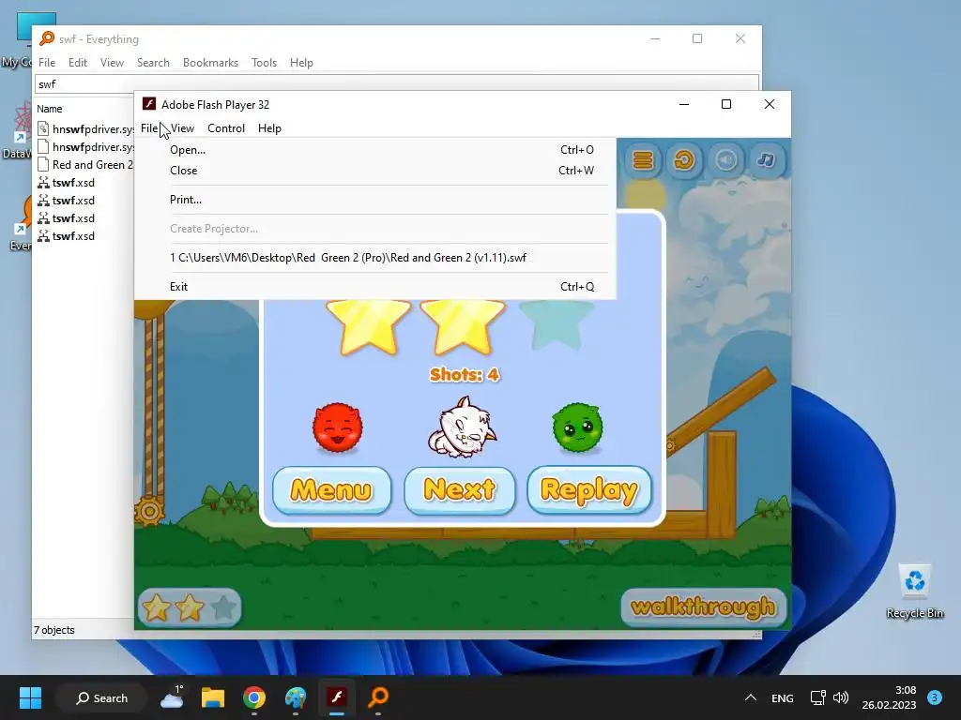The width and height of the screenshot is (961, 720).
Task: Open the Bookmarks menu in Everything window
Action: click(x=210, y=63)
